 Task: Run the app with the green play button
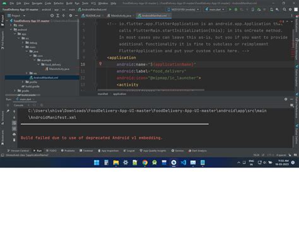point(230,9)
